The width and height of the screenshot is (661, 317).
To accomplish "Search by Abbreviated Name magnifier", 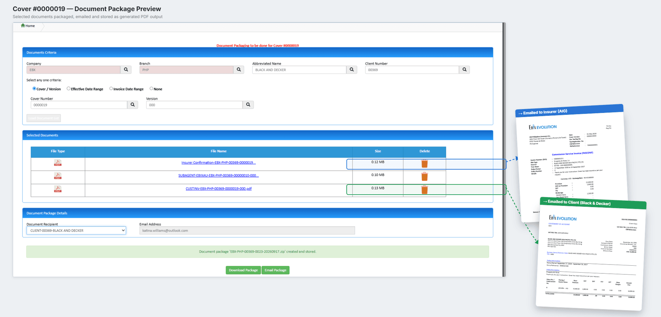I will point(352,70).
